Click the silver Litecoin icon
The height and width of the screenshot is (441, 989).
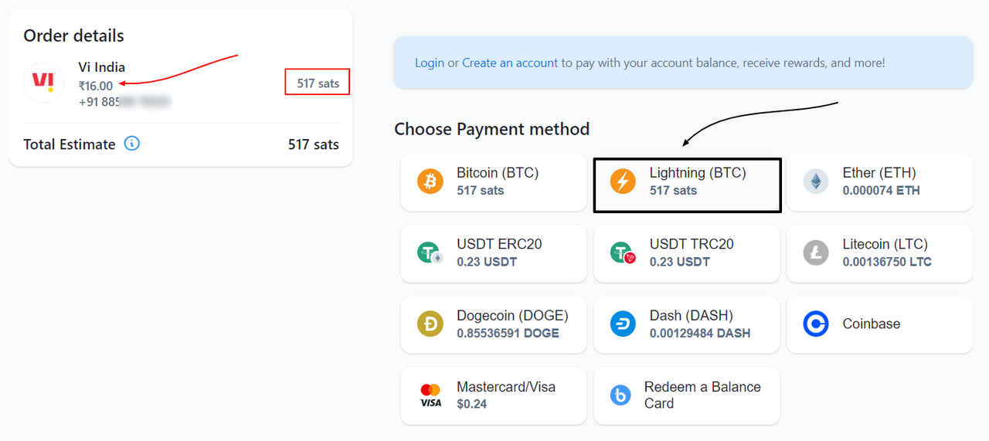click(x=816, y=253)
